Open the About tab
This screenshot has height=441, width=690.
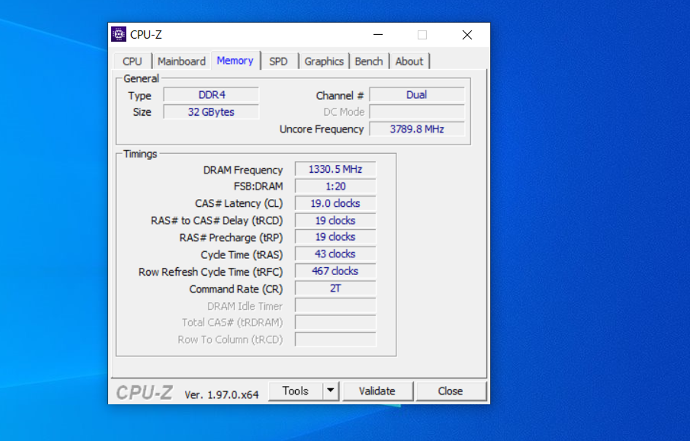tap(409, 61)
